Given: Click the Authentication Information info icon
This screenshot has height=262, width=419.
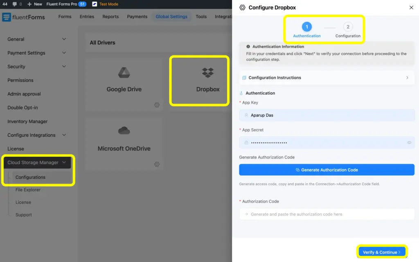Looking at the screenshot, I should click(248, 47).
